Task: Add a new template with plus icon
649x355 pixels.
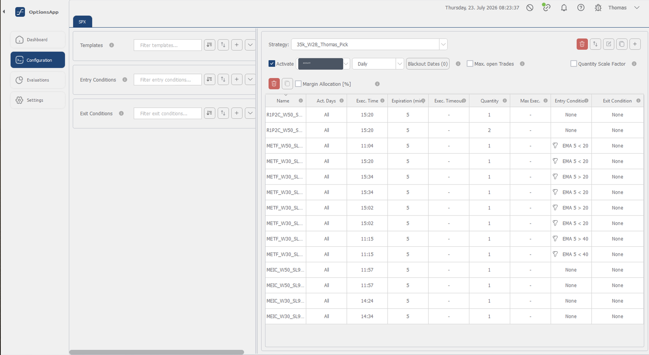Action: click(x=237, y=45)
